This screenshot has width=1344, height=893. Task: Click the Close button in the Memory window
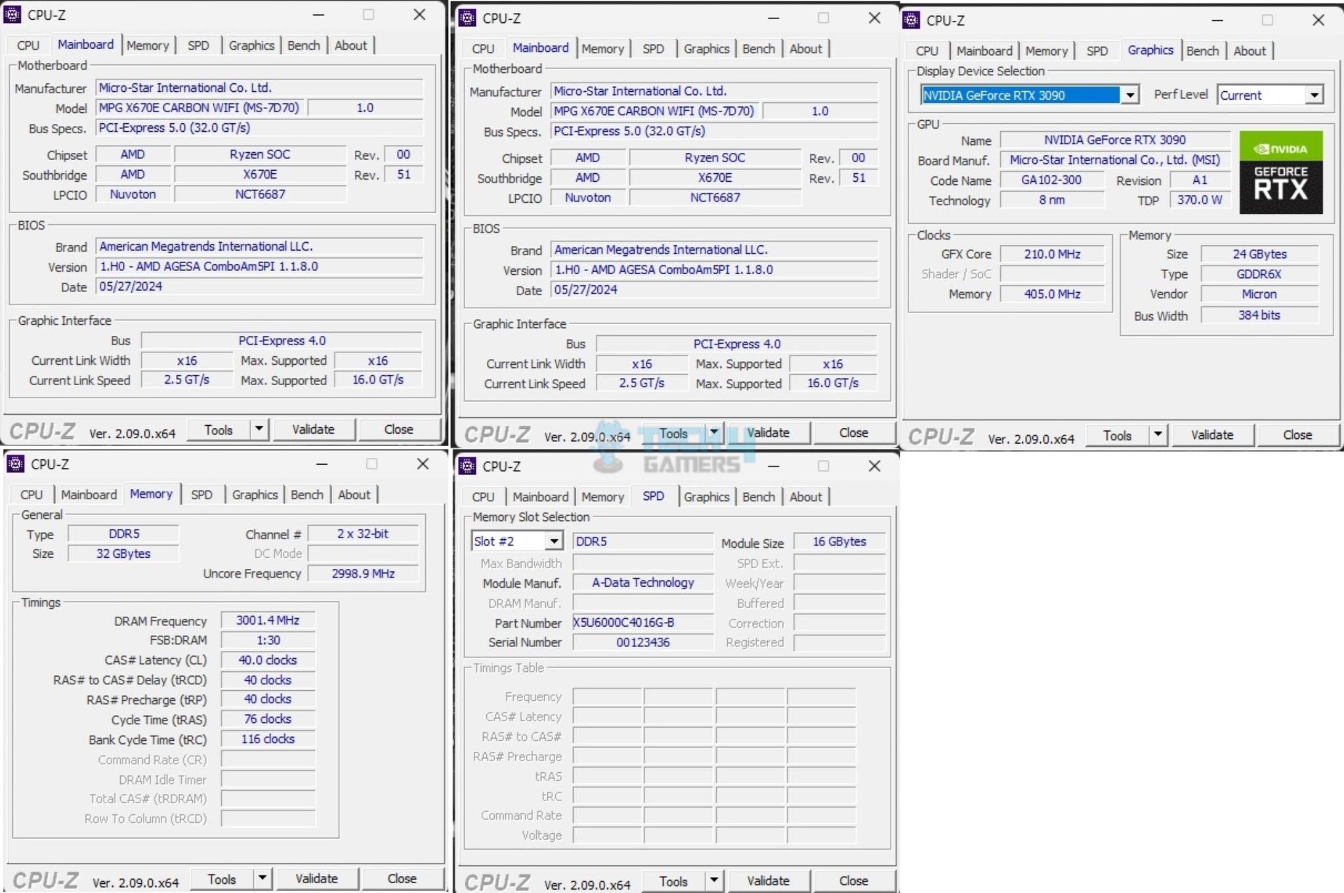click(x=401, y=879)
